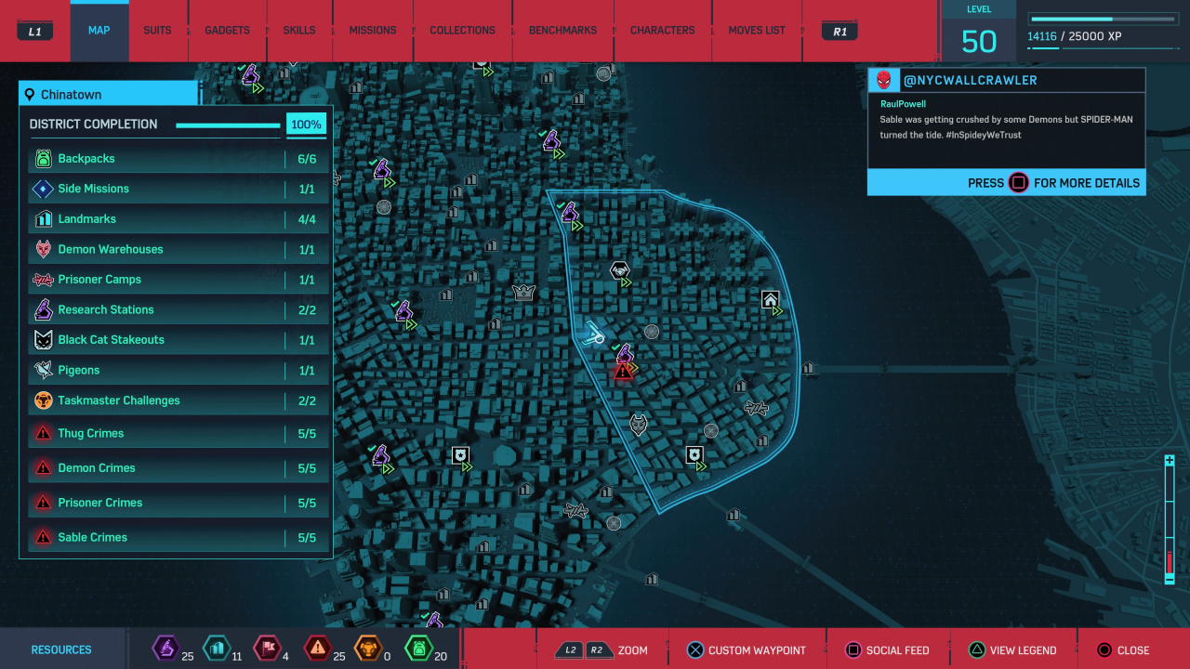The height and width of the screenshot is (669, 1190).
Task: Go to the Missions tab
Action: pyautogui.click(x=373, y=31)
